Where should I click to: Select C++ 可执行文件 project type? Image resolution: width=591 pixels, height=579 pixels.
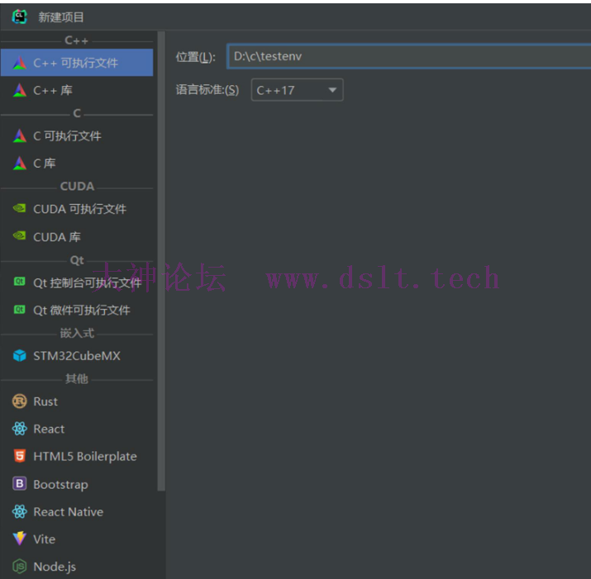tap(77, 63)
